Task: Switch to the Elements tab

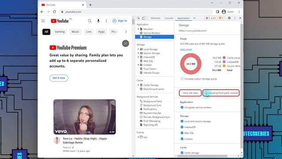Action: (156, 18)
